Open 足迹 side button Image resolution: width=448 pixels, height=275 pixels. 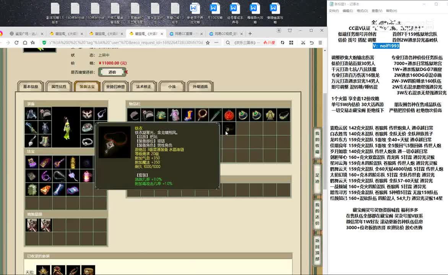(x=317, y=178)
